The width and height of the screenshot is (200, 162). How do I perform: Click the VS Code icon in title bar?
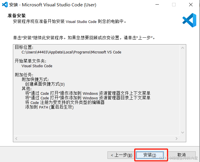tap(5, 5)
